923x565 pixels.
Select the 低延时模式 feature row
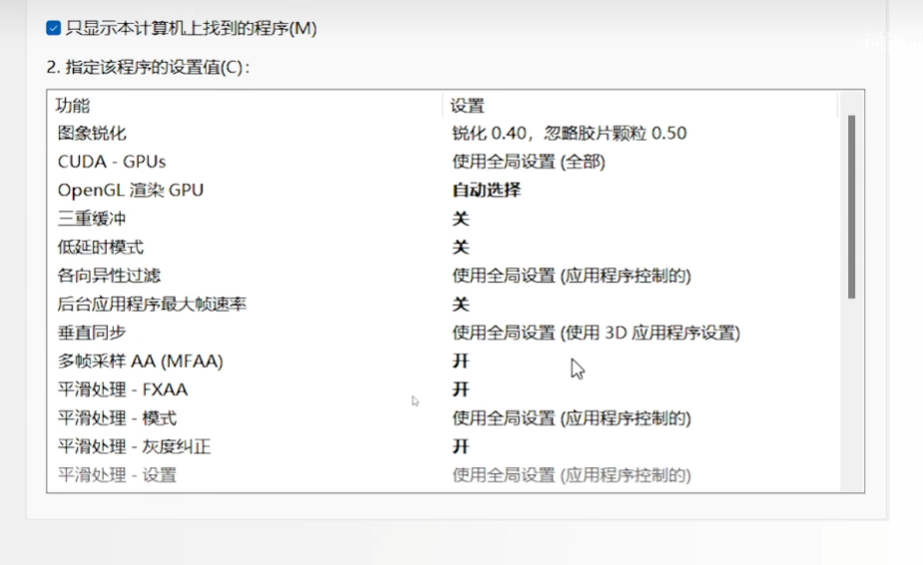click(100, 247)
